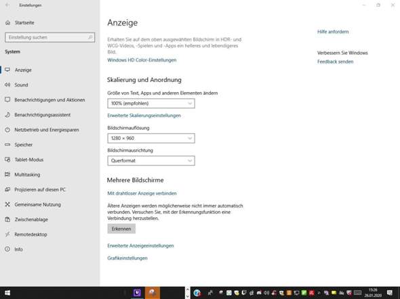The width and height of the screenshot is (400, 299).
Task: Open the Action Center notification icon
Action: coord(390,293)
